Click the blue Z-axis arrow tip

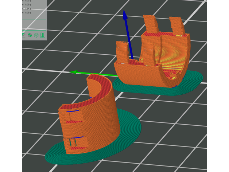(125, 14)
